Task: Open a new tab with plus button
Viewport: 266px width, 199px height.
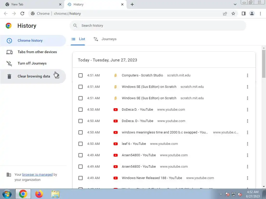Action: point(132,4)
